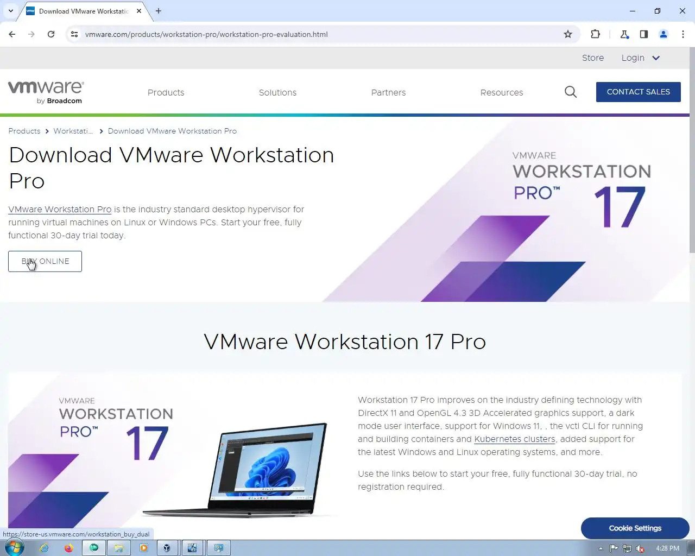Viewport: 695px width, 556px height.
Task: Open the media player taskbar icon
Action: pos(143,548)
